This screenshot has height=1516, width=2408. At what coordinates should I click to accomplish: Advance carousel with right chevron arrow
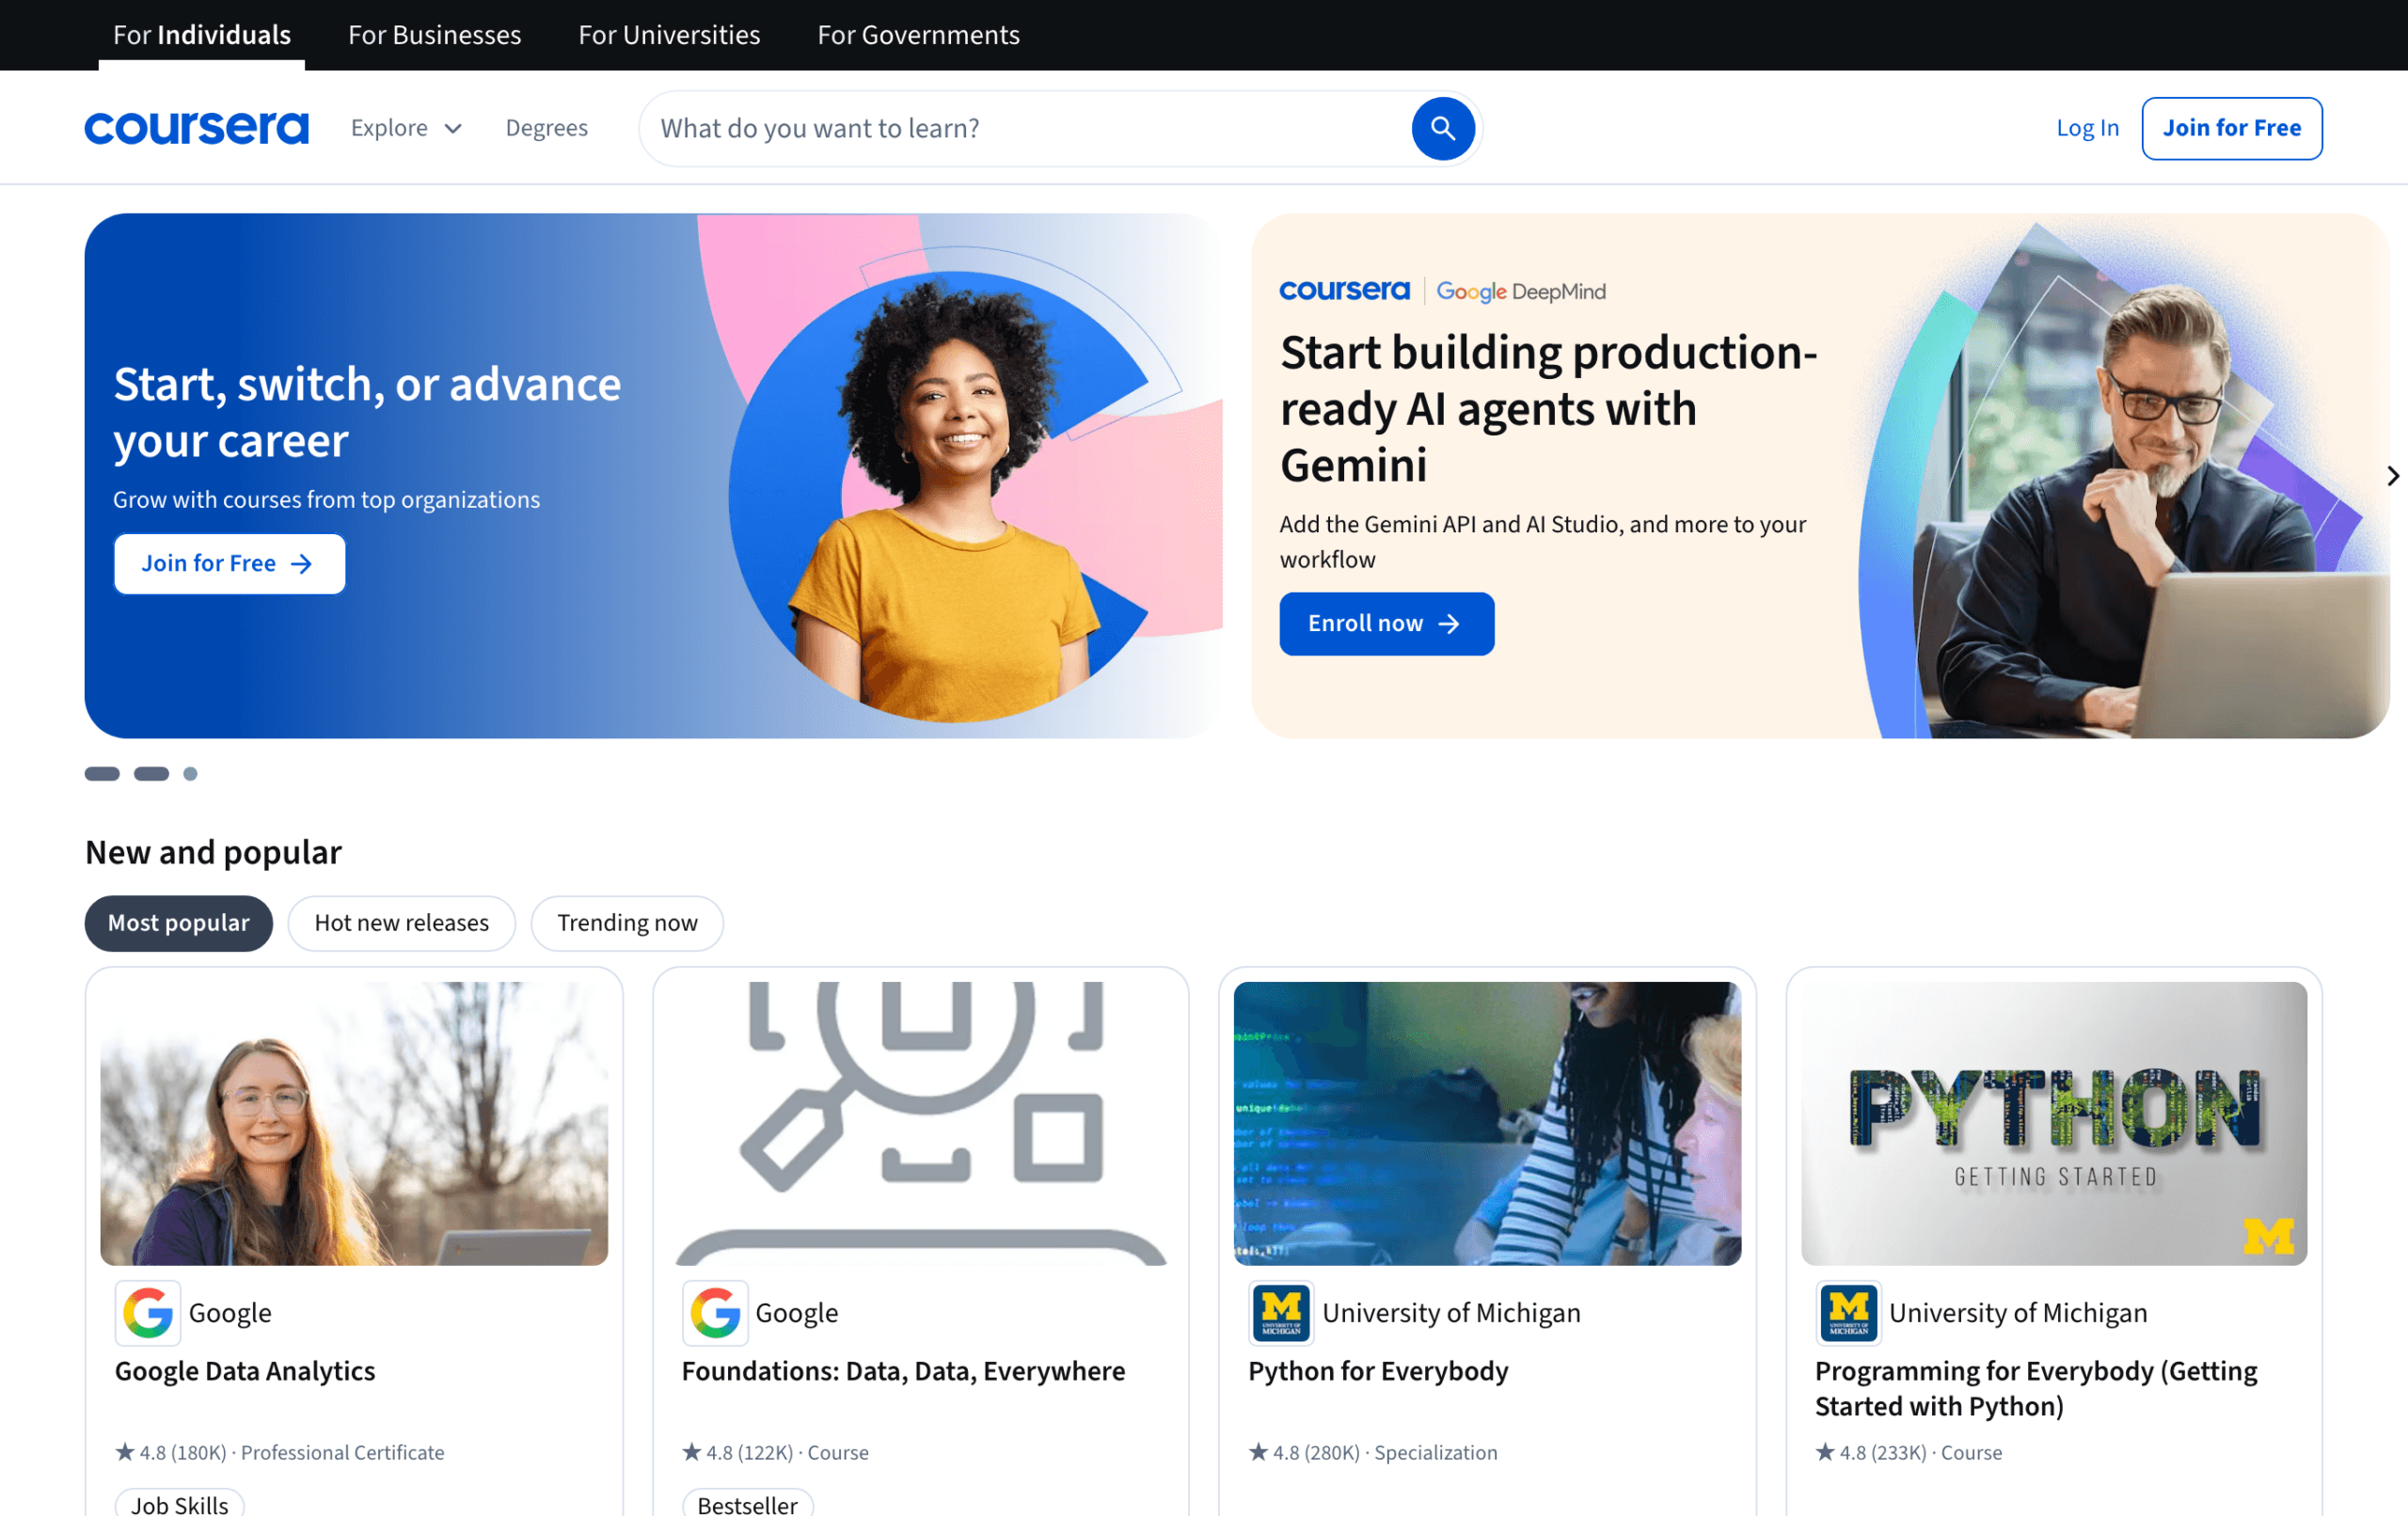click(2392, 476)
